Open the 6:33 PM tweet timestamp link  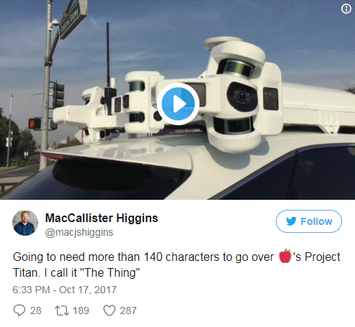[65, 290]
